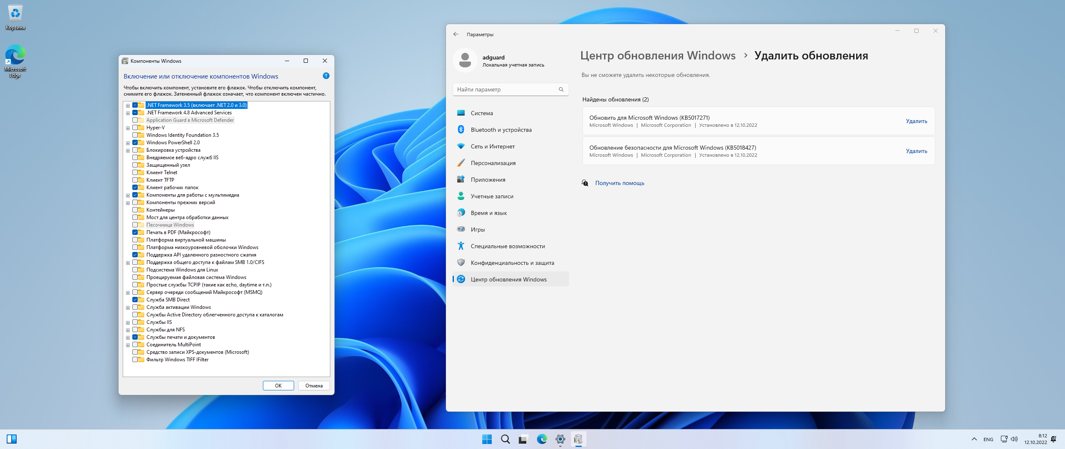Viewport: 1065px width, 449px height.
Task: Uncheck Печать в PDF (Майкрософт)
Action: [135, 232]
